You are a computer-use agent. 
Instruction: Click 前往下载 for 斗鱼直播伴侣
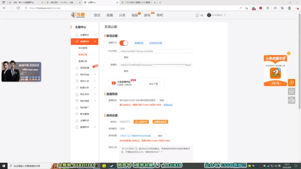tap(154, 84)
